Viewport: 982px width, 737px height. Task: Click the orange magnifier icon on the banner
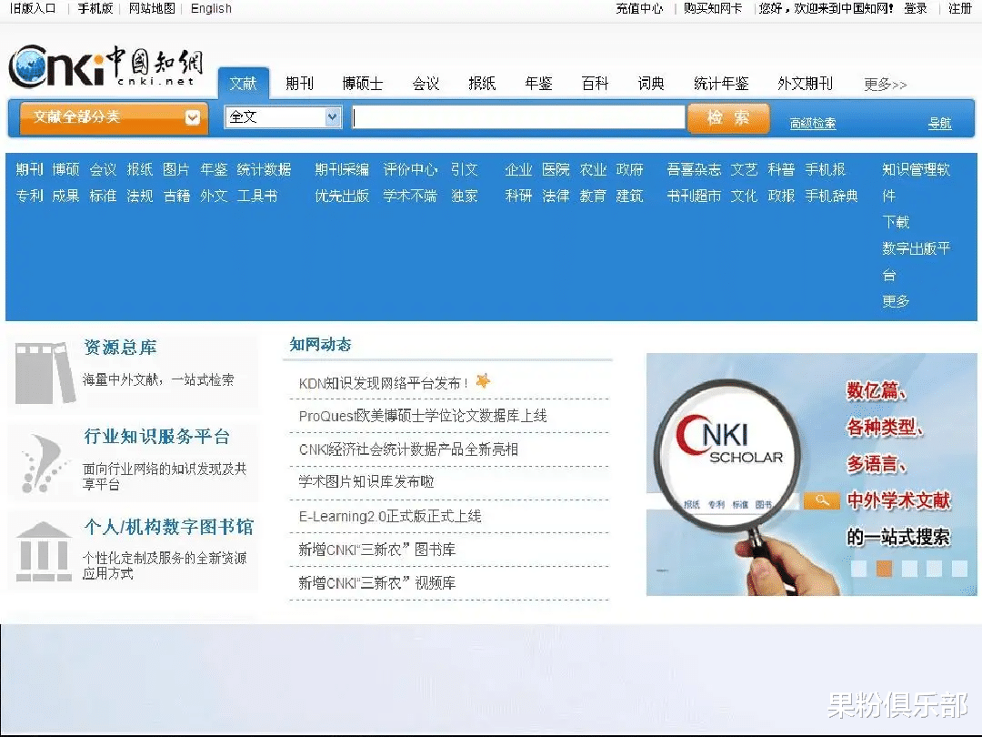[x=822, y=500]
